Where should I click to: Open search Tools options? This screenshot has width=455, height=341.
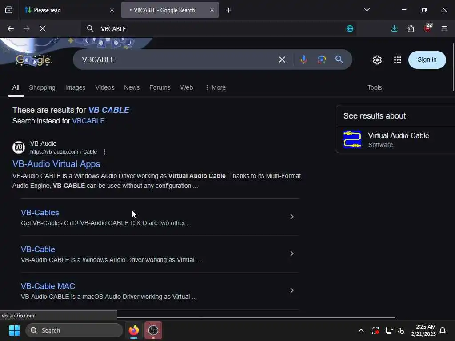(375, 87)
